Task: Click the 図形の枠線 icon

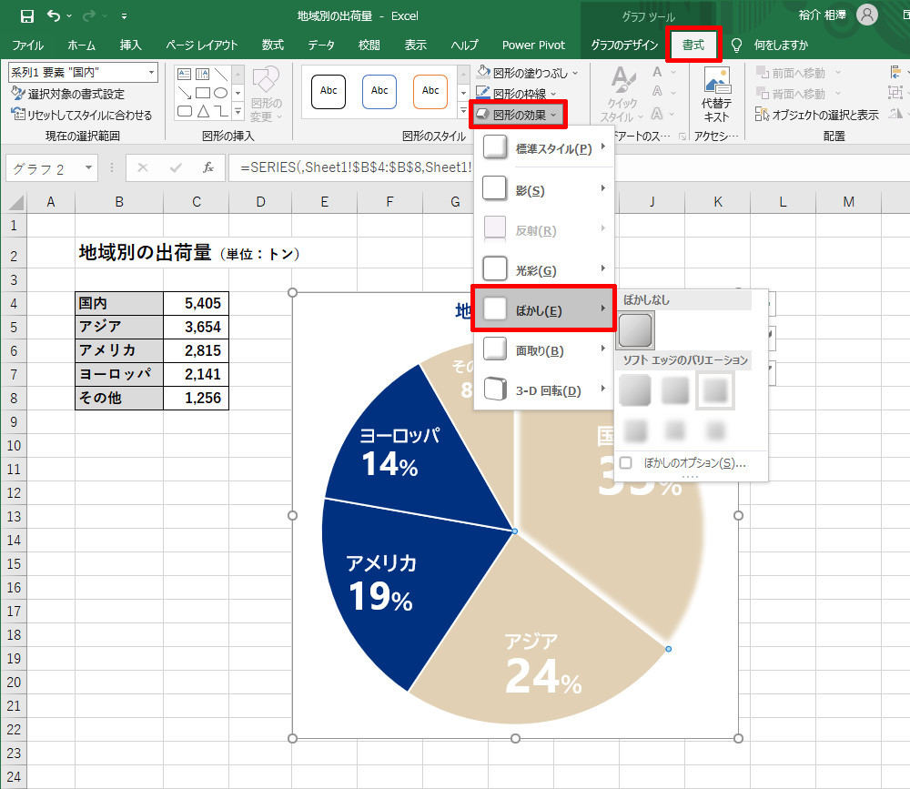Action: [482, 92]
